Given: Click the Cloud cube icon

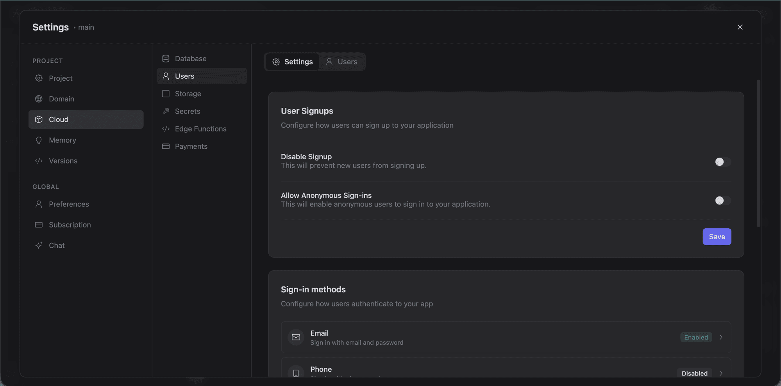Looking at the screenshot, I should pyautogui.click(x=39, y=119).
